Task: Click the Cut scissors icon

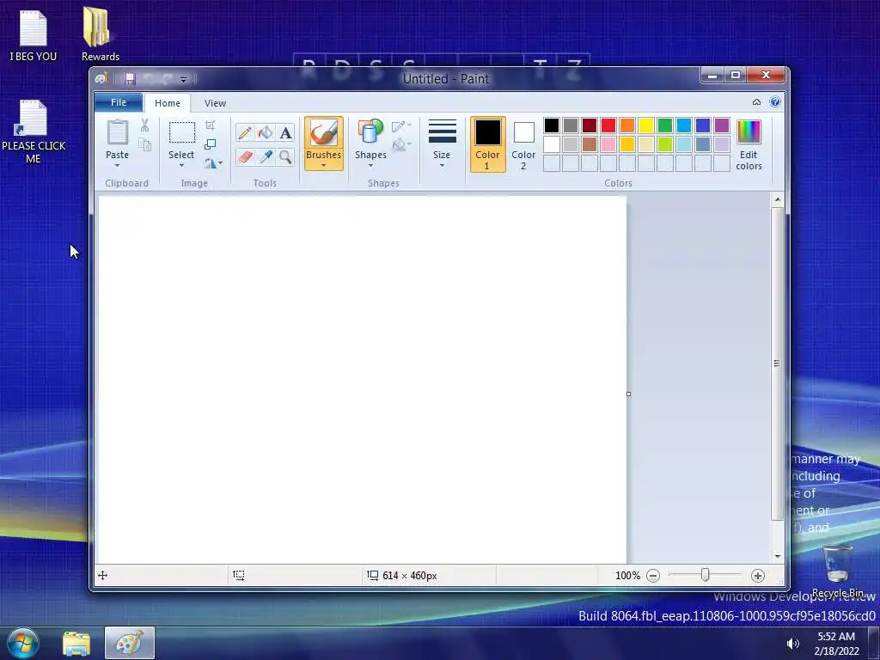Action: (x=144, y=125)
